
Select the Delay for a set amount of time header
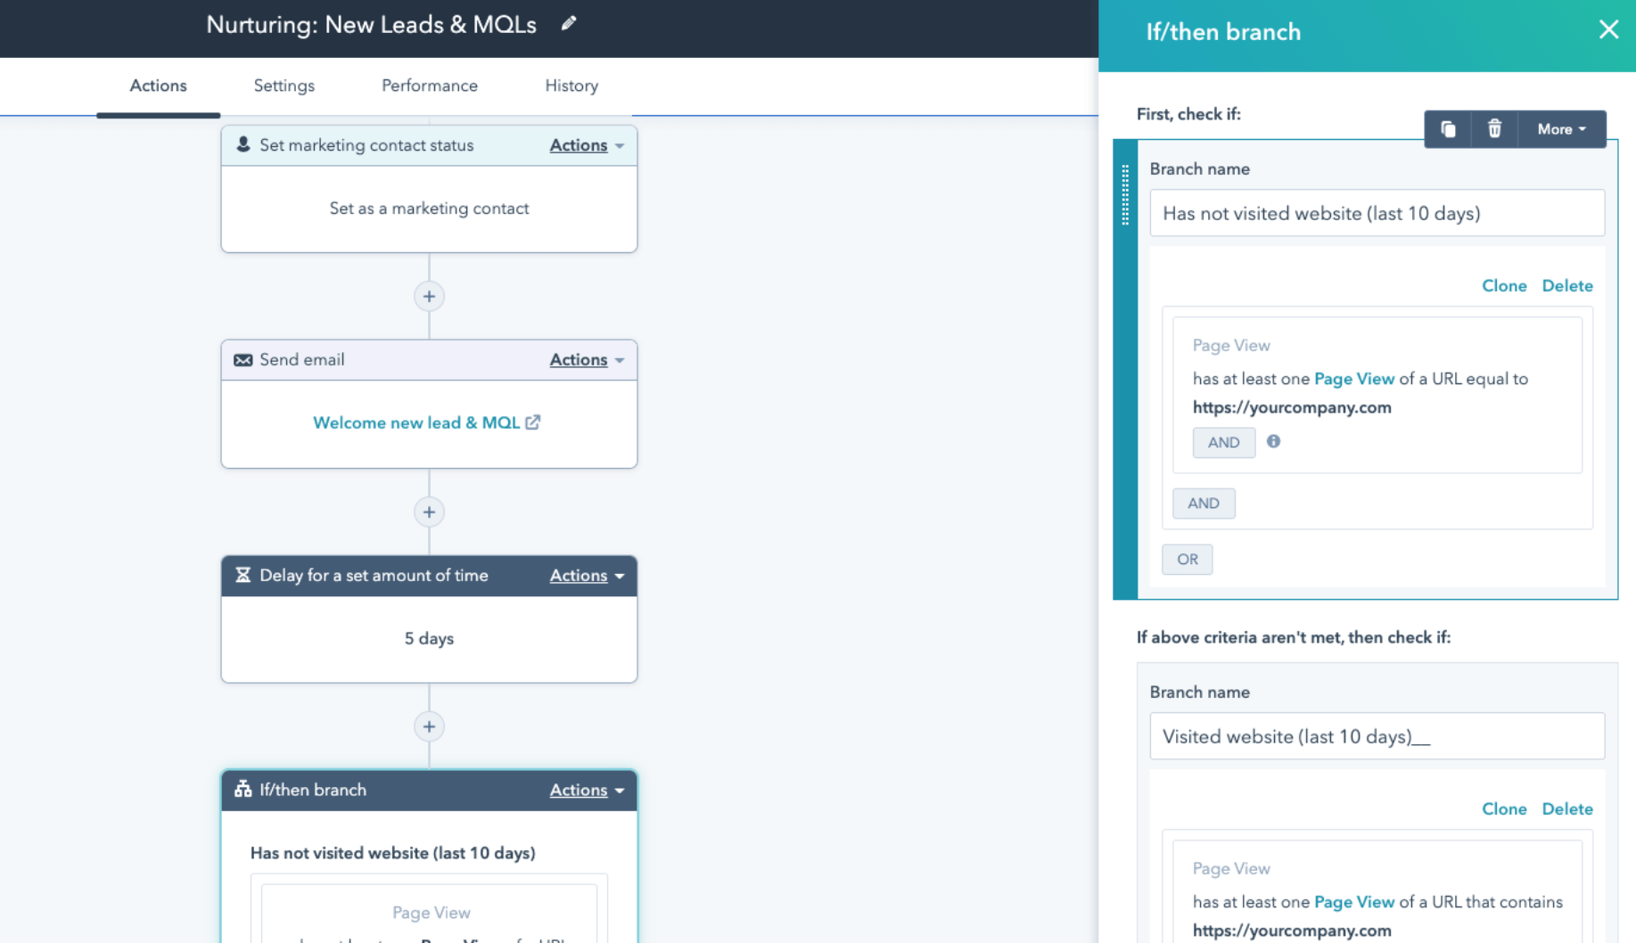[429, 576]
